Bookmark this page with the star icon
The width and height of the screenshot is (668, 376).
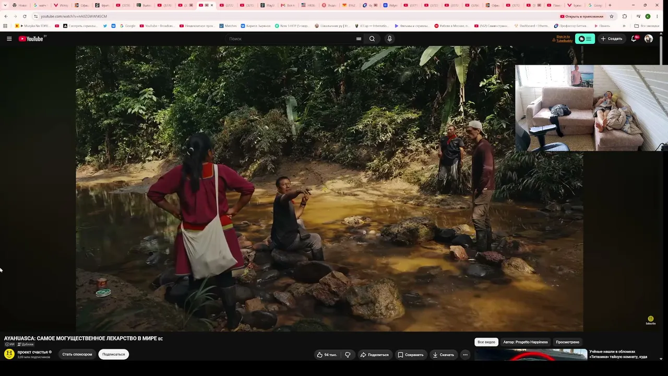(612, 16)
